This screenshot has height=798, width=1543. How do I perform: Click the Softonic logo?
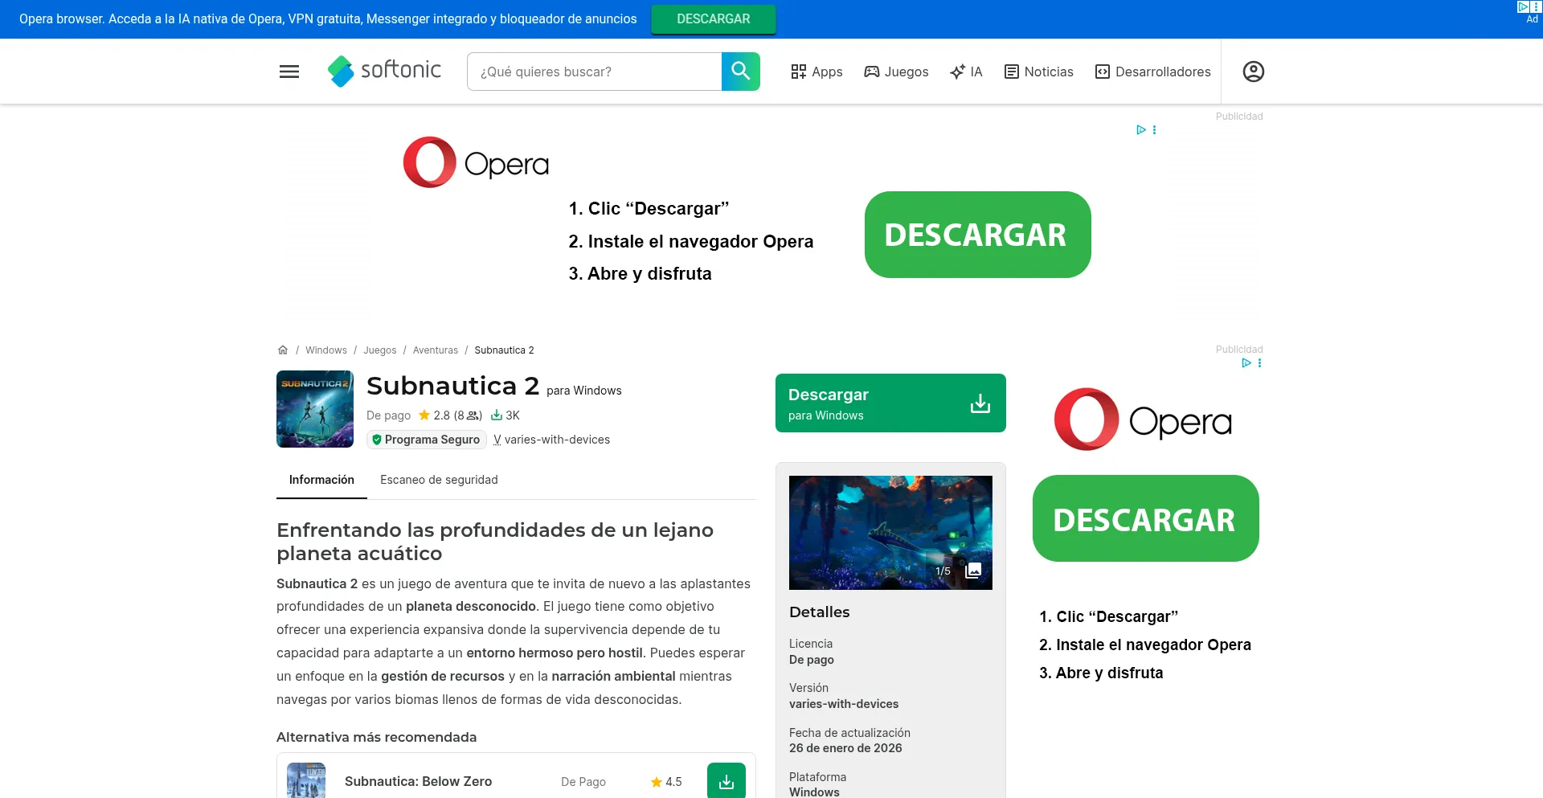click(384, 71)
